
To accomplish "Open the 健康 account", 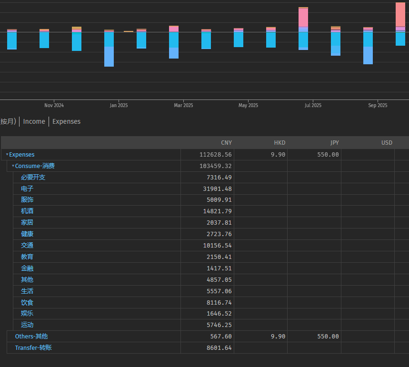I will 27,234.
